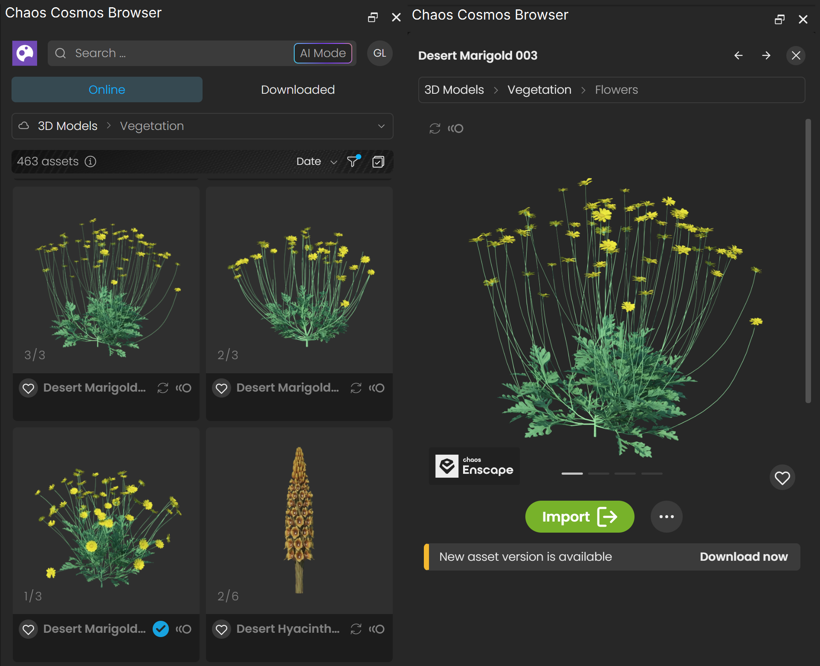Close the Desert Marigold 003 details panel
820x666 pixels.
(x=796, y=55)
